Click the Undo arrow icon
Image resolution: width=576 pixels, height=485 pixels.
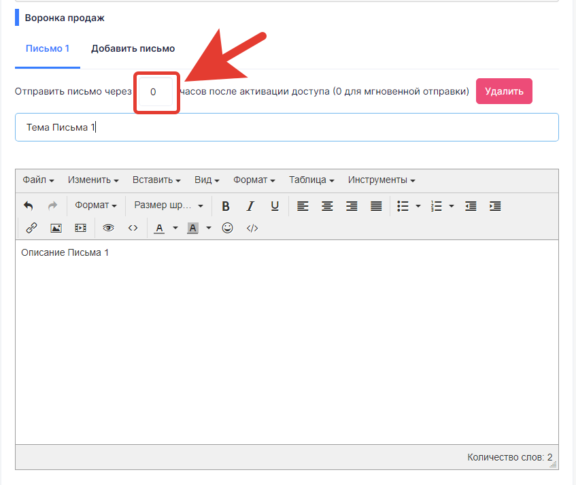point(29,205)
